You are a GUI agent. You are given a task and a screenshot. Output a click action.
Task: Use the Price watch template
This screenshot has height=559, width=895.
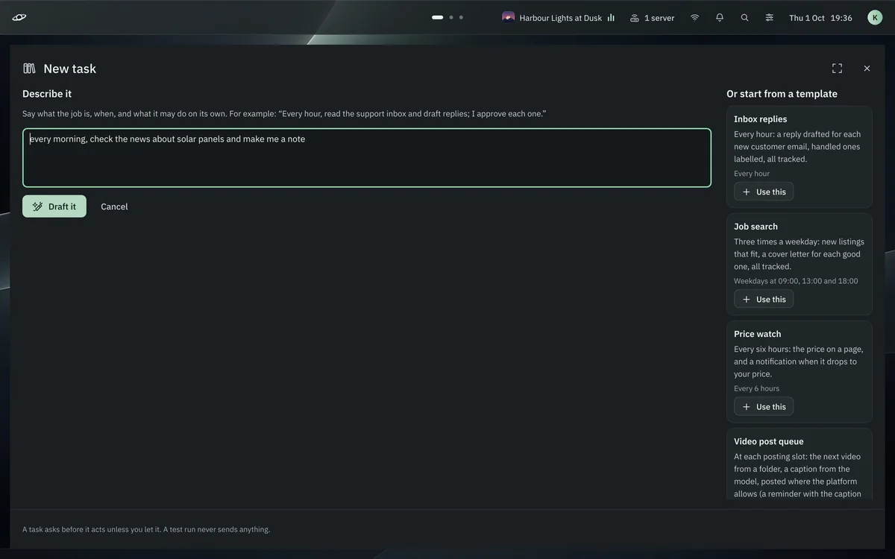pyautogui.click(x=764, y=406)
